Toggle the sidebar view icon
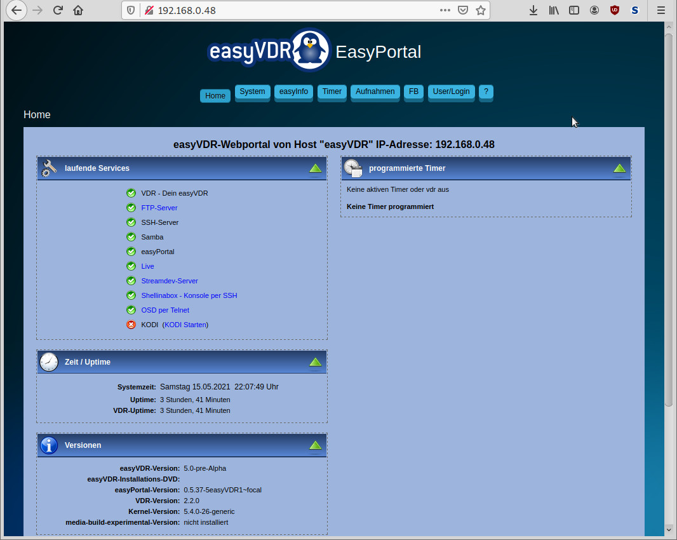The height and width of the screenshot is (540, 677). click(x=574, y=10)
